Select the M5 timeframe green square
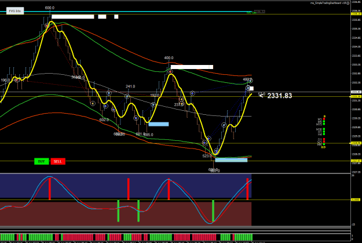The height and width of the screenshot is (243, 362). click(324, 121)
